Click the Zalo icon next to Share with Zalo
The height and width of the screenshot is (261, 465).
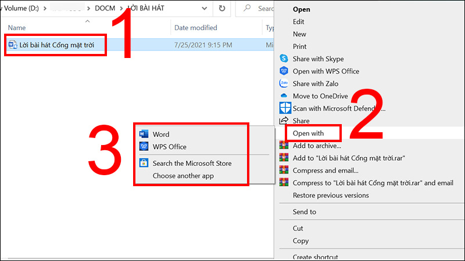click(x=284, y=83)
